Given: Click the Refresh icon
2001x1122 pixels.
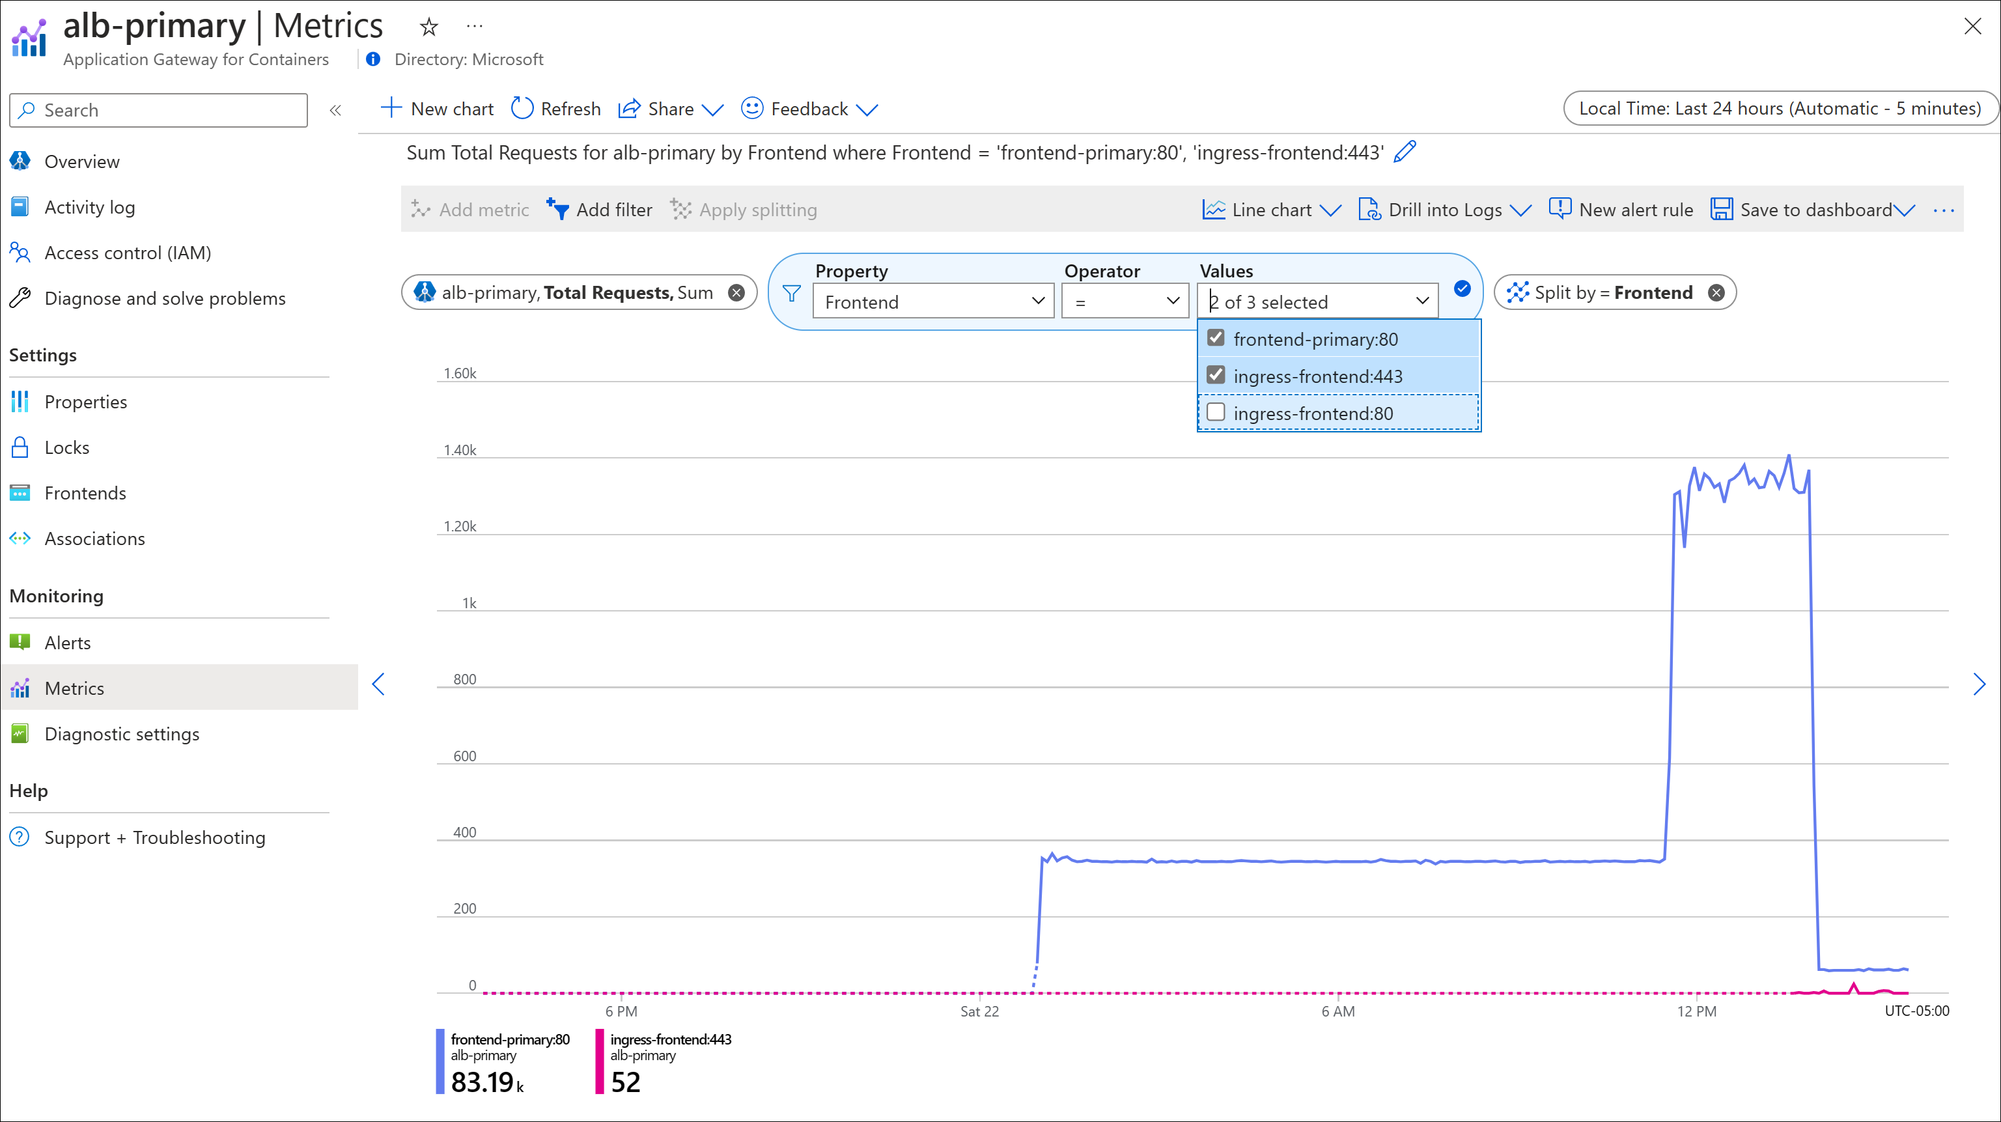Looking at the screenshot, I should coord(525,109).
